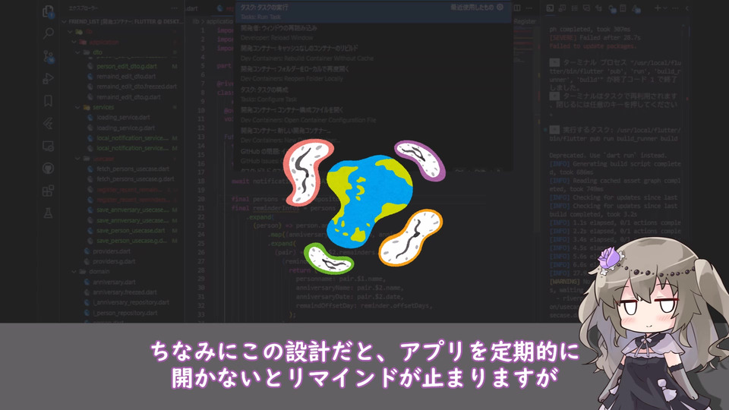The width and height of the screenshot is (729, 410).
Task: Open the Explorer view in activity bar
Action: click(48, 11)
